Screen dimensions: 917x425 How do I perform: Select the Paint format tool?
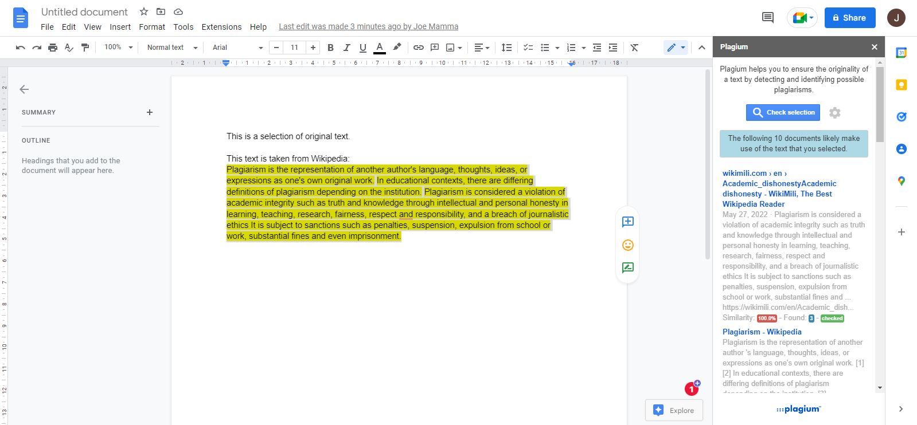(85, 48)
